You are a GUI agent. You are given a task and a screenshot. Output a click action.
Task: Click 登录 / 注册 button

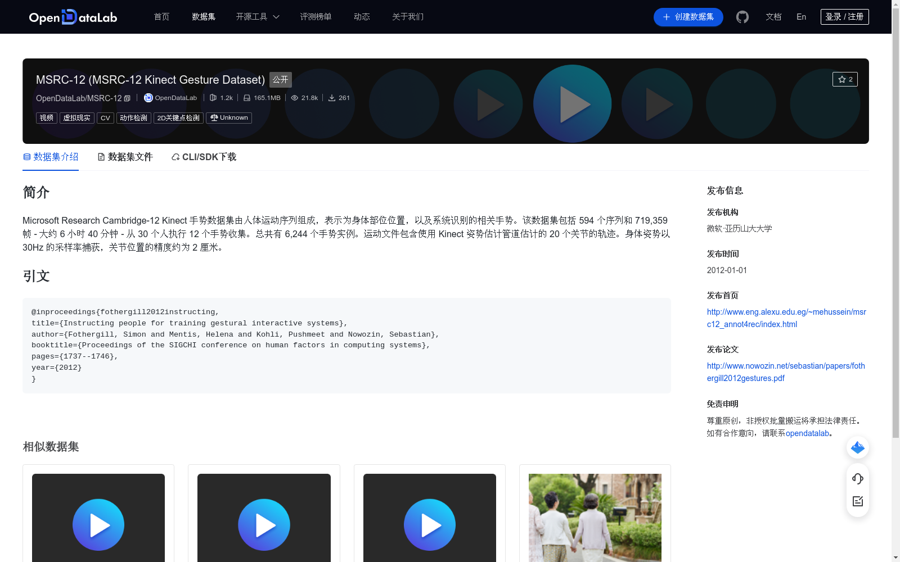[845, 17]
